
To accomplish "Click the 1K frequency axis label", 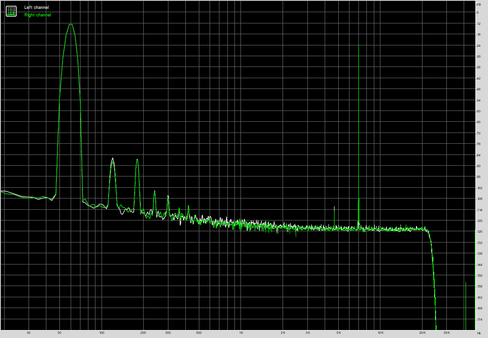I will (241, 333).
